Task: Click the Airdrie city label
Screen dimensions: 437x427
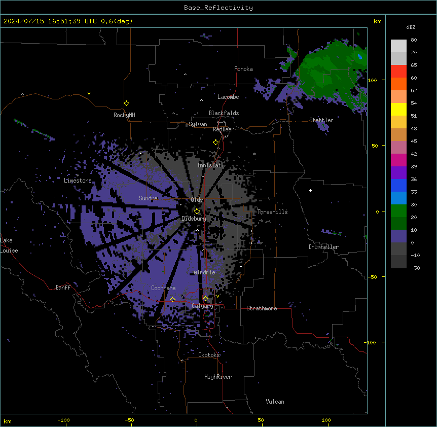Action: tap(205, 272)
